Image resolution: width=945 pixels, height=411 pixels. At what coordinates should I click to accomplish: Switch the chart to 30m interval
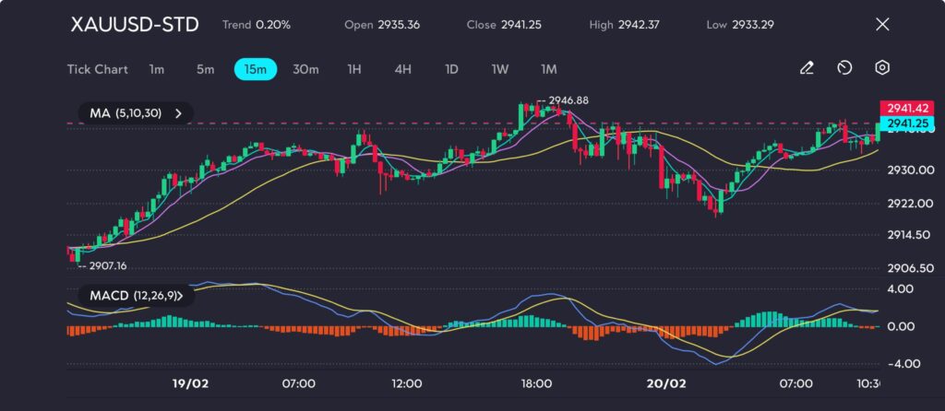point(305,69)
